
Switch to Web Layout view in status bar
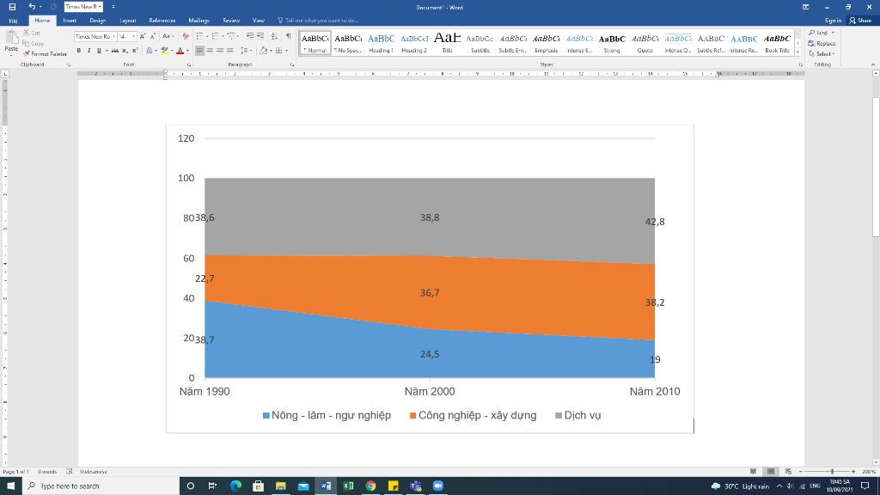point(788,472)
